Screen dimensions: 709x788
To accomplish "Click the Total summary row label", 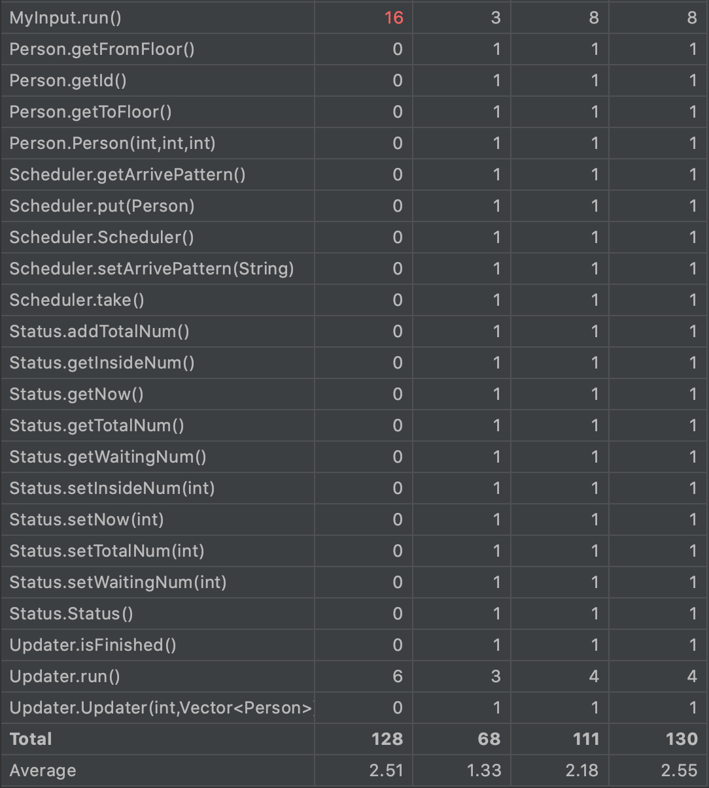I will point(31,739).
